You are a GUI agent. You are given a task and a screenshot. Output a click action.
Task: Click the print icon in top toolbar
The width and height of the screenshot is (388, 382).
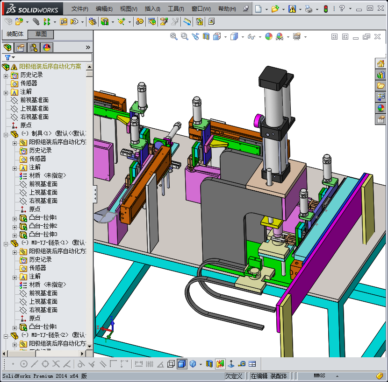(x=309, y=9)
